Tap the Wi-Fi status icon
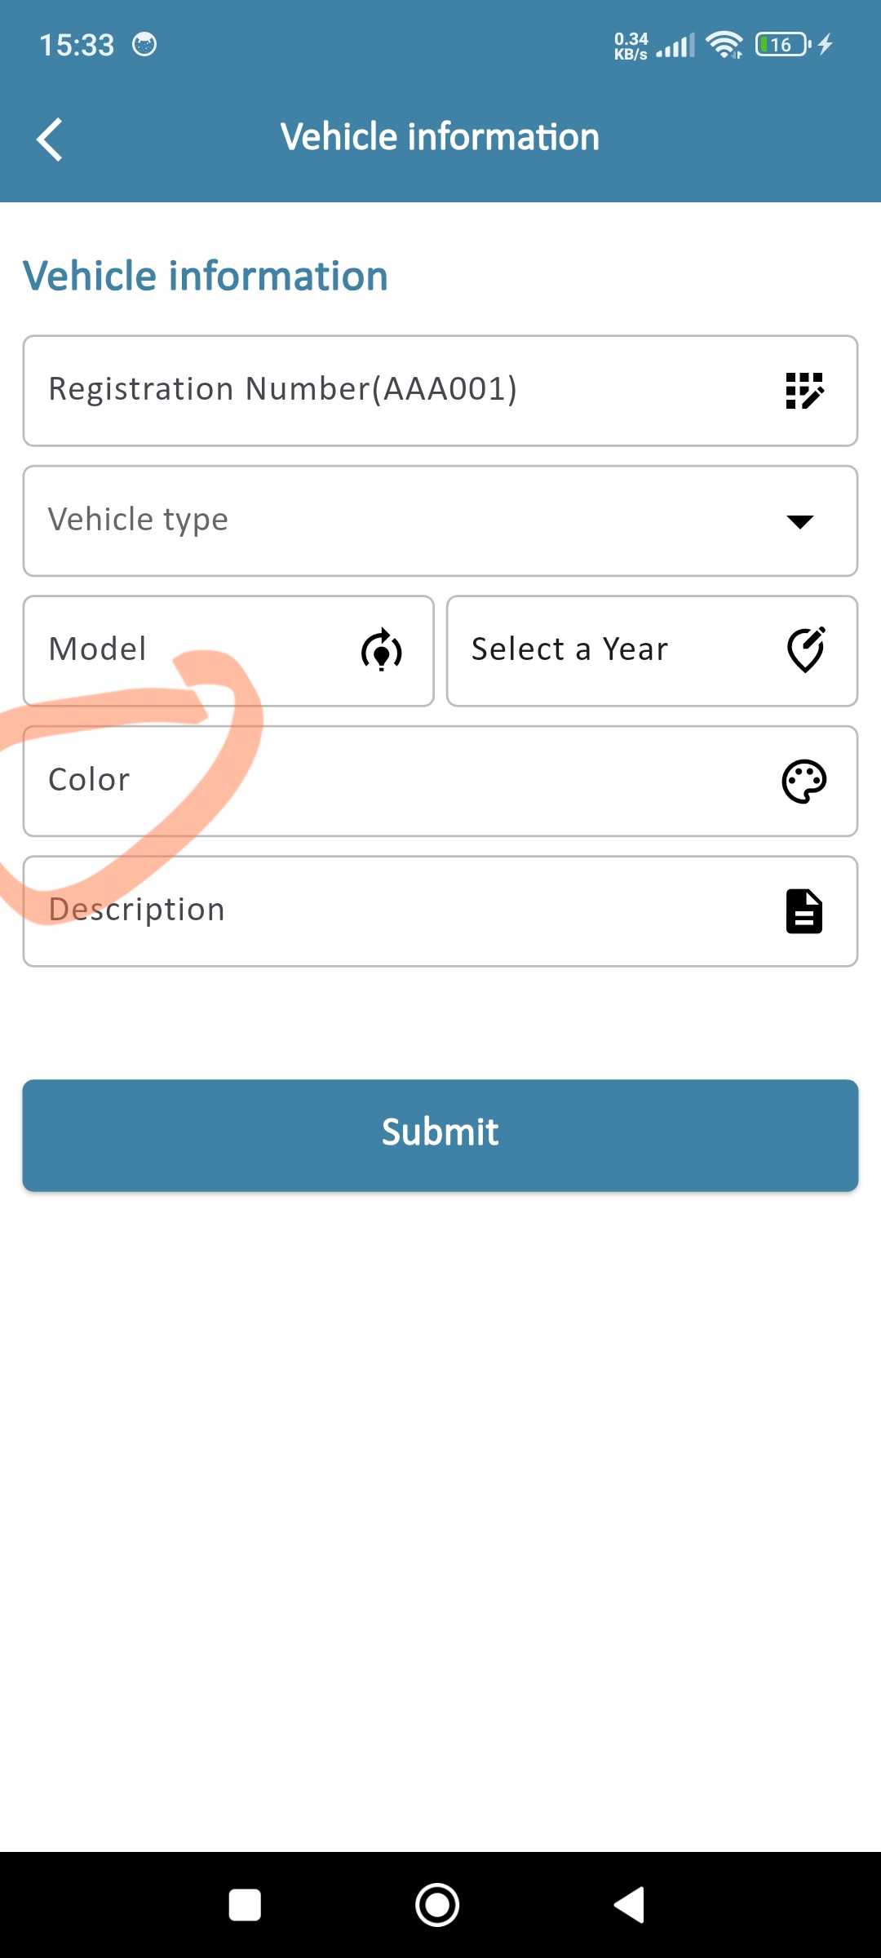This screenshot has height=1958, width=881. [x=724, y=45]
